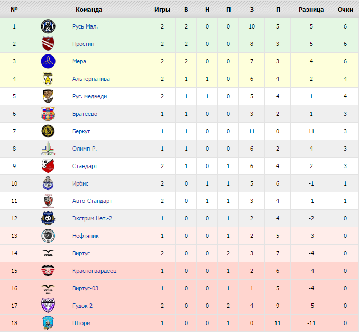Click the Русь Мал. team logo
Image resolution: width=359 pixels, height=332 pixels.
48,26
